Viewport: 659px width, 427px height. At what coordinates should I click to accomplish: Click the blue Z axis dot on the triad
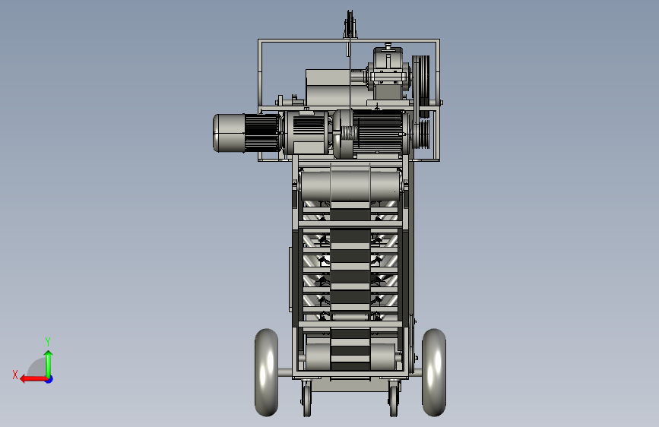point(49,379)
